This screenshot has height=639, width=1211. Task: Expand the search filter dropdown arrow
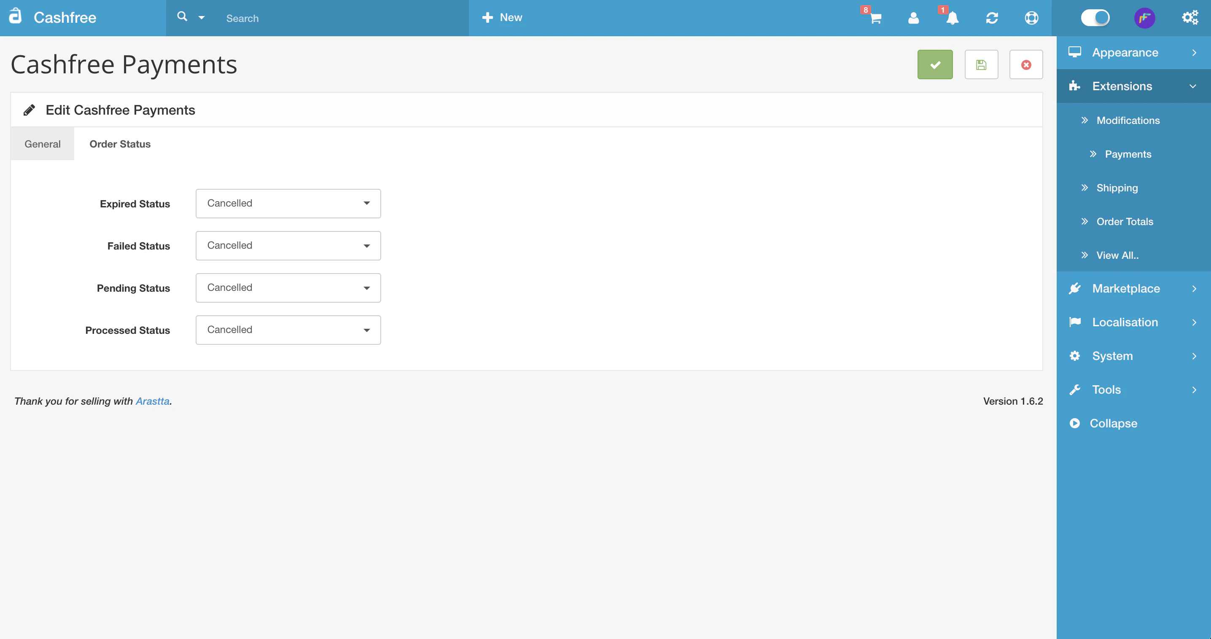(x=202, y=18)
